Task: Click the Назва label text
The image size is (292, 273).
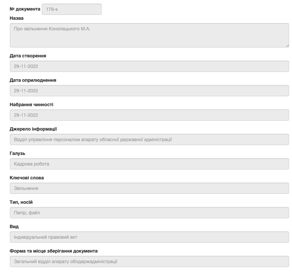Action: tap(17, 18)
